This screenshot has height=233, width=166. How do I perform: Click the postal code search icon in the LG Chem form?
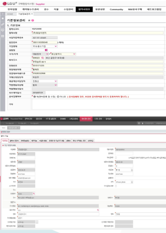click(x=34, y=193)
